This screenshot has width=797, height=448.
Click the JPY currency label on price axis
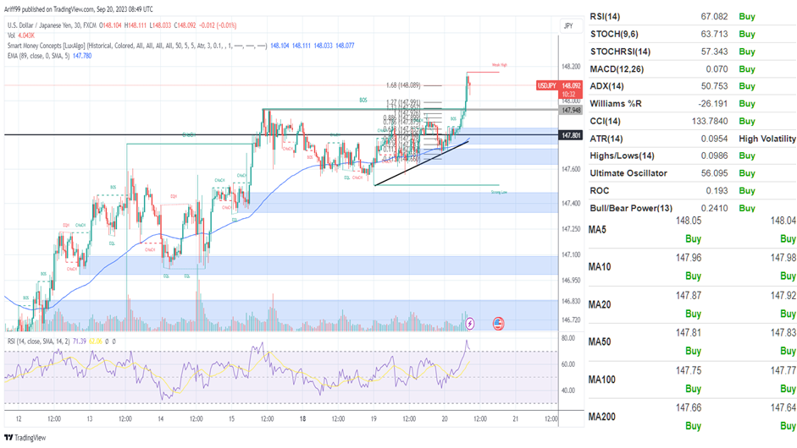tap(568, 26)
